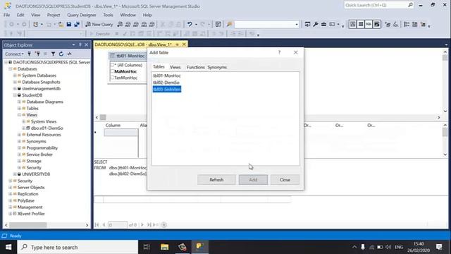The height and width of the screenshot is (254, 451).
Task: Click the Save icon in toolbar
Action: (69, 25)
